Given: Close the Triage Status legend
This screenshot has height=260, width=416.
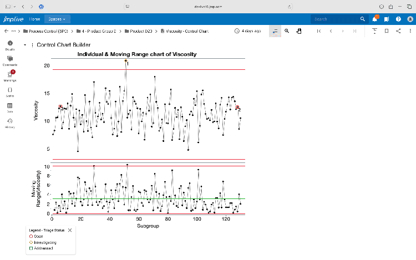Looking at the screenshot, I should click(70, 230).
